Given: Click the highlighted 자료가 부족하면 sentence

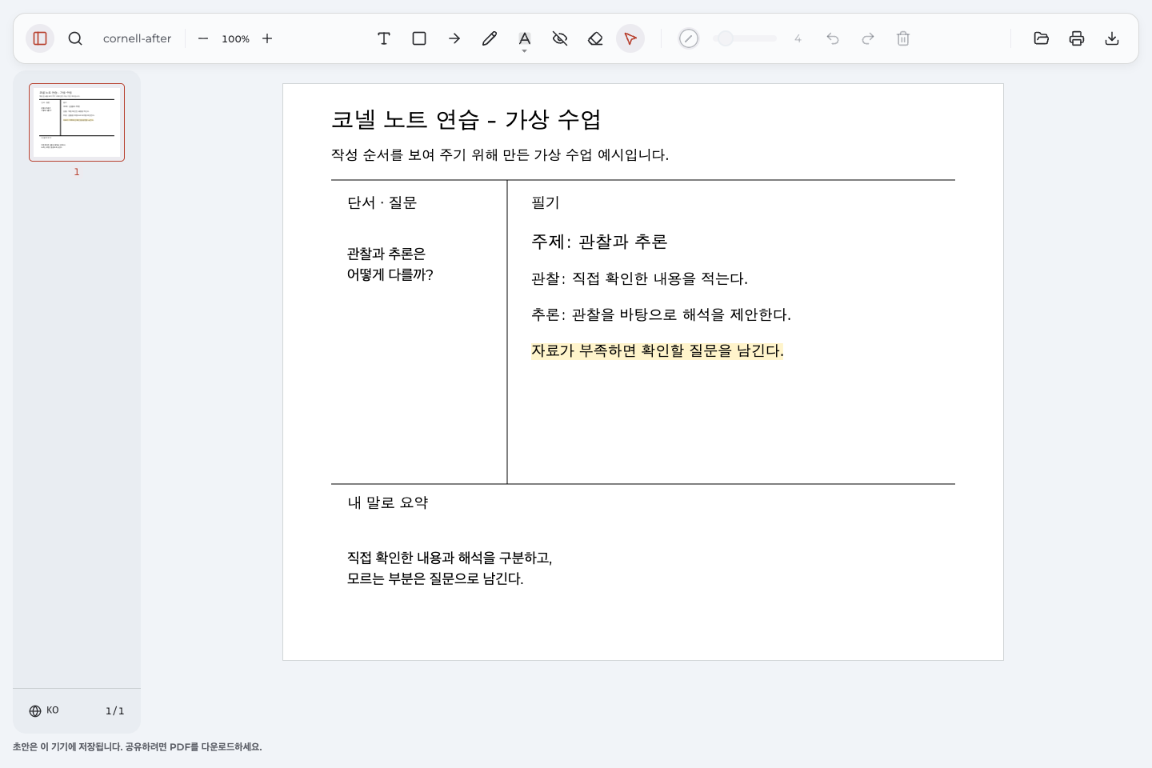Looking at the screenshot, I should click(x=658, y=350).
